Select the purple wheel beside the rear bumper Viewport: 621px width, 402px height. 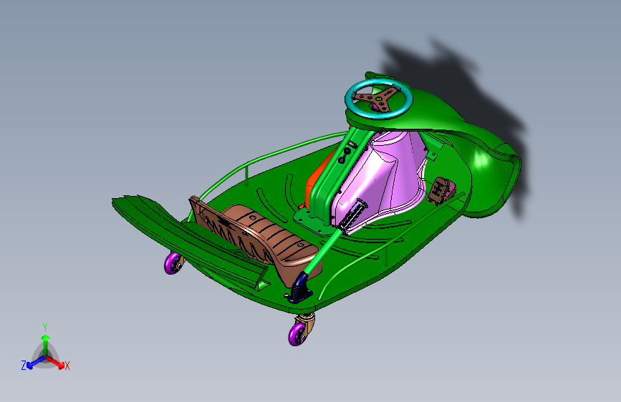[173, 263]
